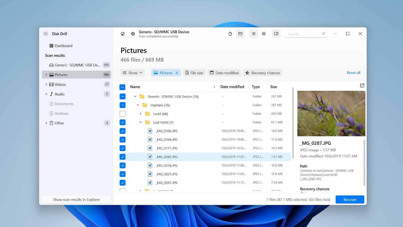Open the Date modified filter
403x227 pixels.
tap(224, 73)
